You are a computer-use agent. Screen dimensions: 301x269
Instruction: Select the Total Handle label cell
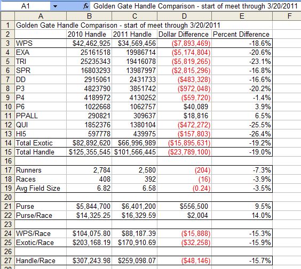pyautogui.click(x=41, y=152)
